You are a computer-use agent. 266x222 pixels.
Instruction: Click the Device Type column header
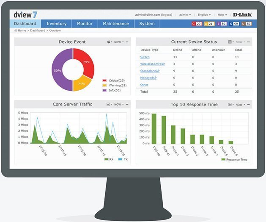coord(149,50)
